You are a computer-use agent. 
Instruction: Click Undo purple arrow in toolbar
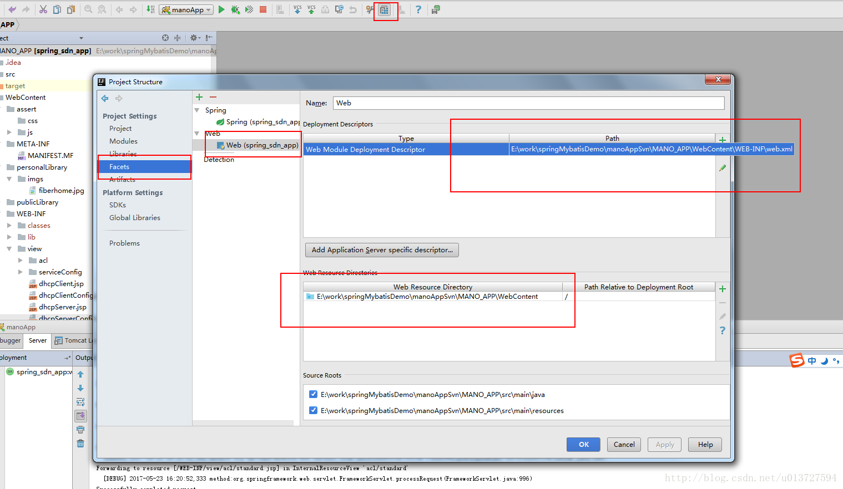click(x=12, y=9)
